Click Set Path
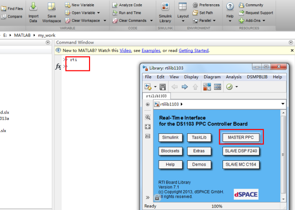The width and height of the screenshot is (295, 210). pos(203,13)
